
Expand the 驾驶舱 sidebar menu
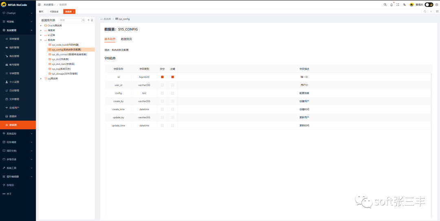pyautogui.click(x=18, y=22)
